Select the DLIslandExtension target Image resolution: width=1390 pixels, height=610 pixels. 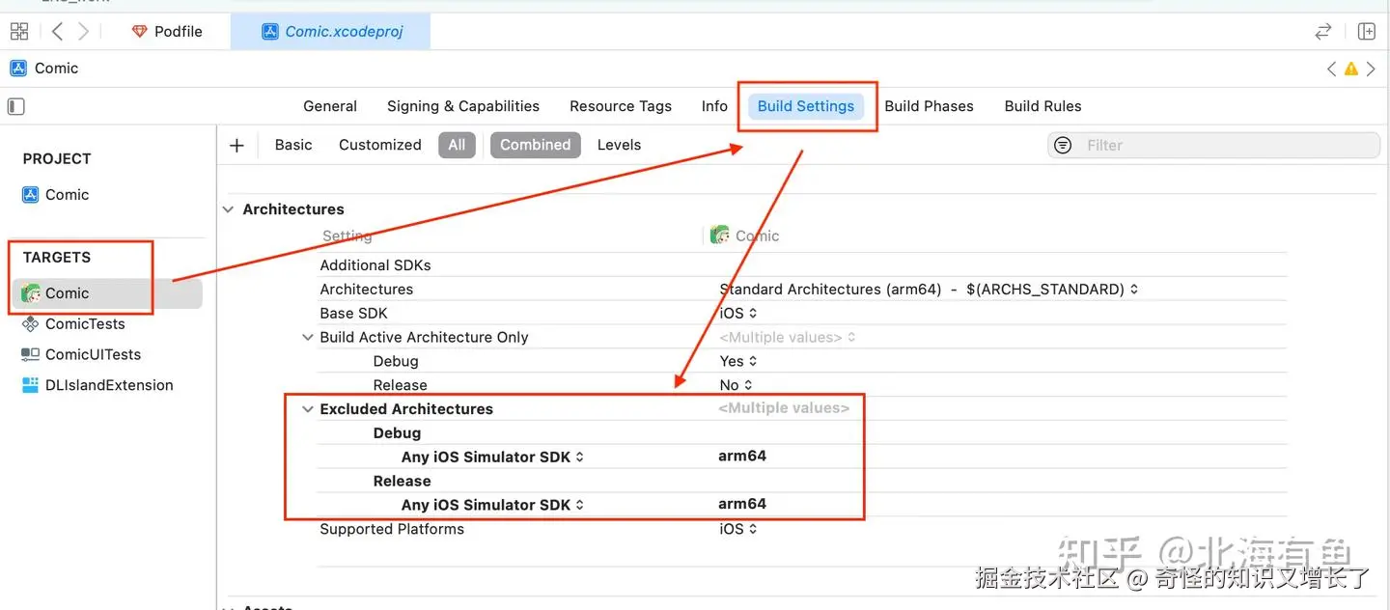coord(109,386)
